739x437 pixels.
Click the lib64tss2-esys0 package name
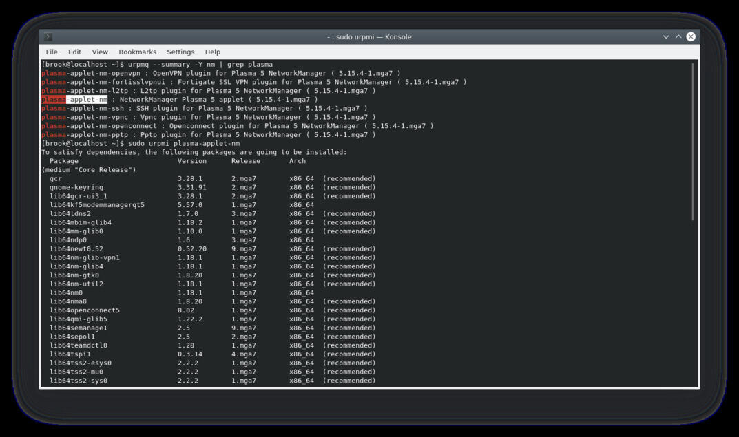coord(81,363)
